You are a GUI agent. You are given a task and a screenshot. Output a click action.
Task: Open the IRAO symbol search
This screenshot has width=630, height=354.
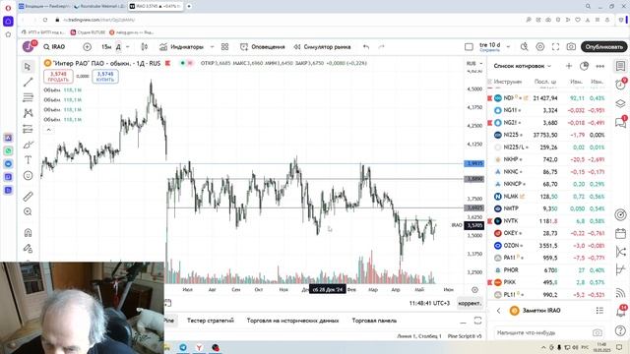(54, 47)
